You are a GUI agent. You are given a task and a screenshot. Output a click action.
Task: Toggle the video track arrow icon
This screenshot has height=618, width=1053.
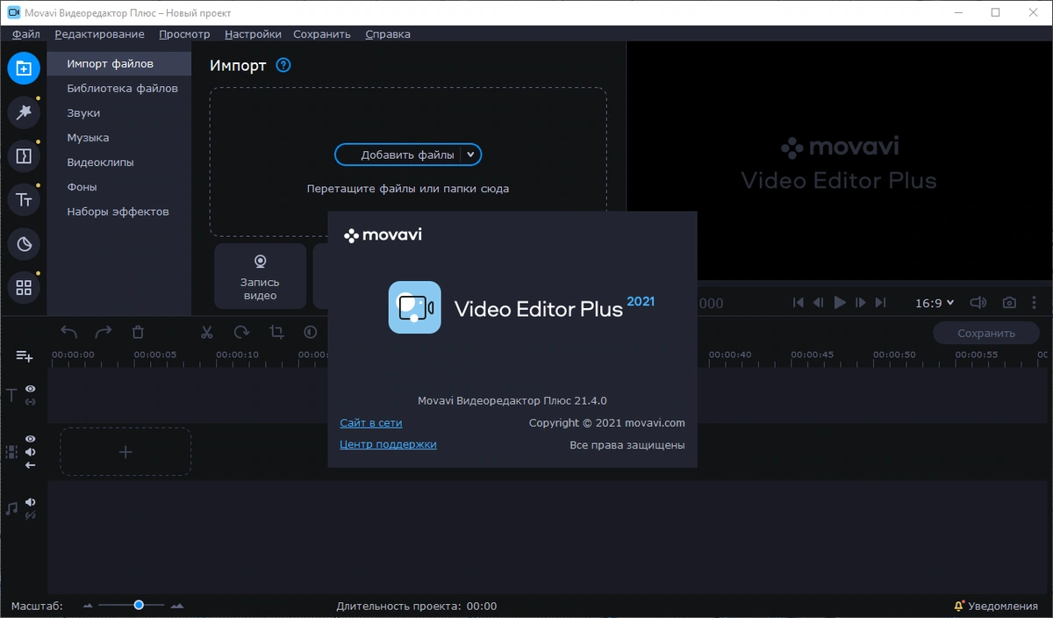[31, 465]
